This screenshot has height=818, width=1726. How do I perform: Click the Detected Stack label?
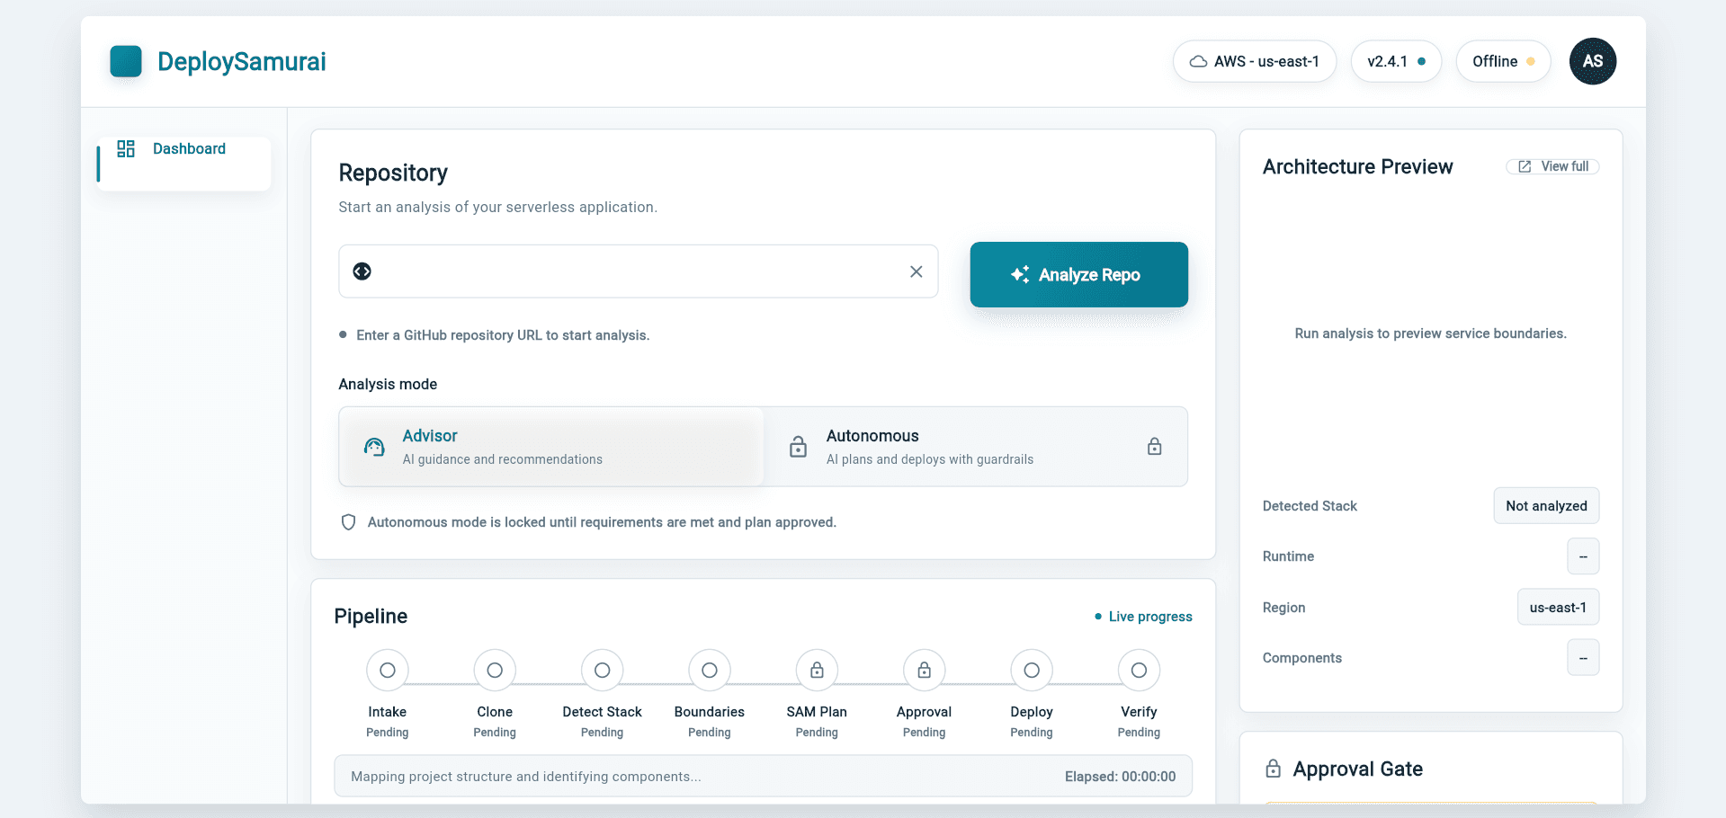1310,506
